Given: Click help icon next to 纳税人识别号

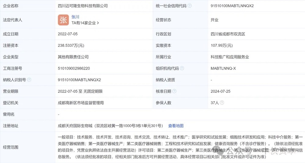Looking at the screenshot, I should [x=29, y=80].
